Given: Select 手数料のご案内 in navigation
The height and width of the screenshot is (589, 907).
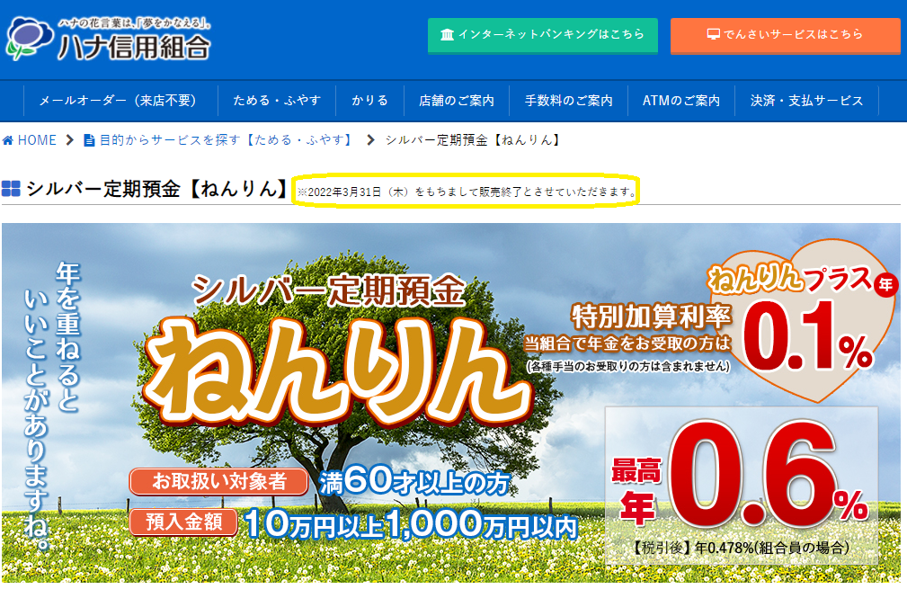Looking at the screenshot, I should [x=569, y=101].
